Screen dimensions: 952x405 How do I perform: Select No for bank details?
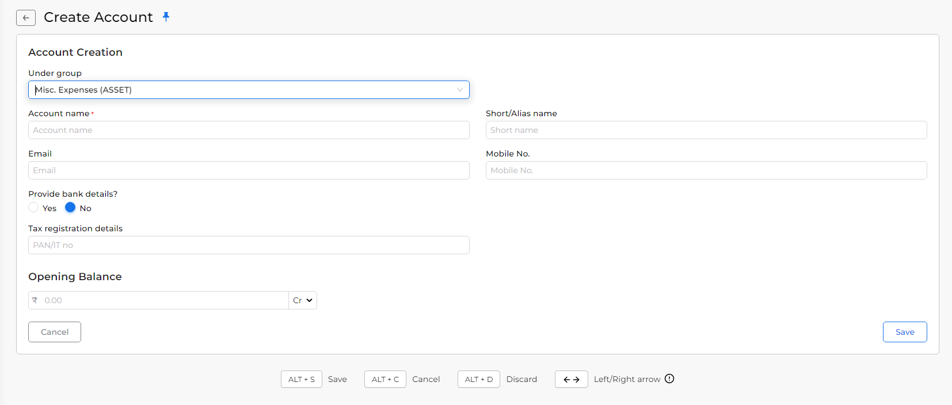[x=70, y=208]
